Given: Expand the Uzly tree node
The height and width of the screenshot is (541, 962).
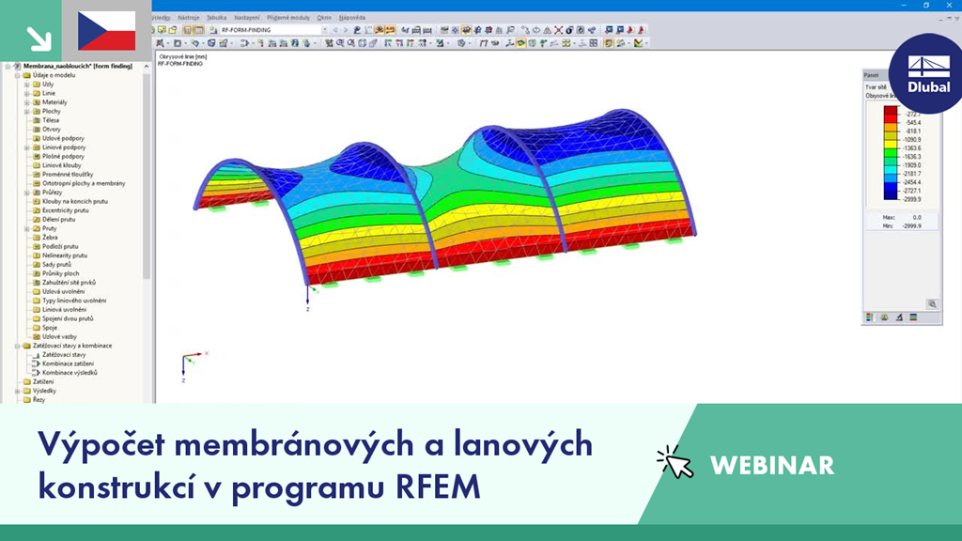Looking at the screenshot, I should pyautogui.click(x=26, y=84).
